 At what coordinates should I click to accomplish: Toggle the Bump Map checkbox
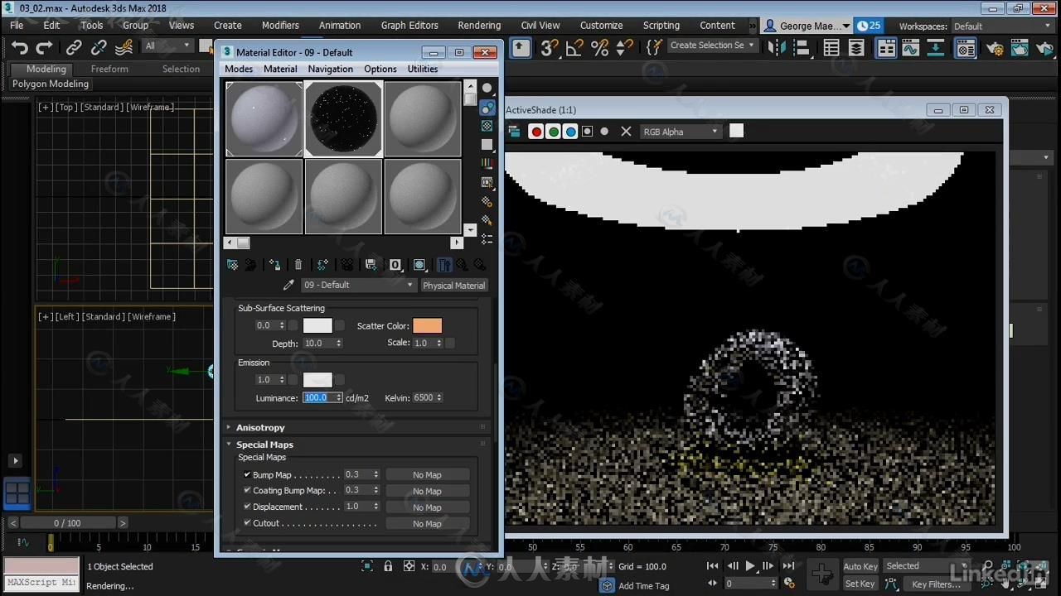(247, 474)
